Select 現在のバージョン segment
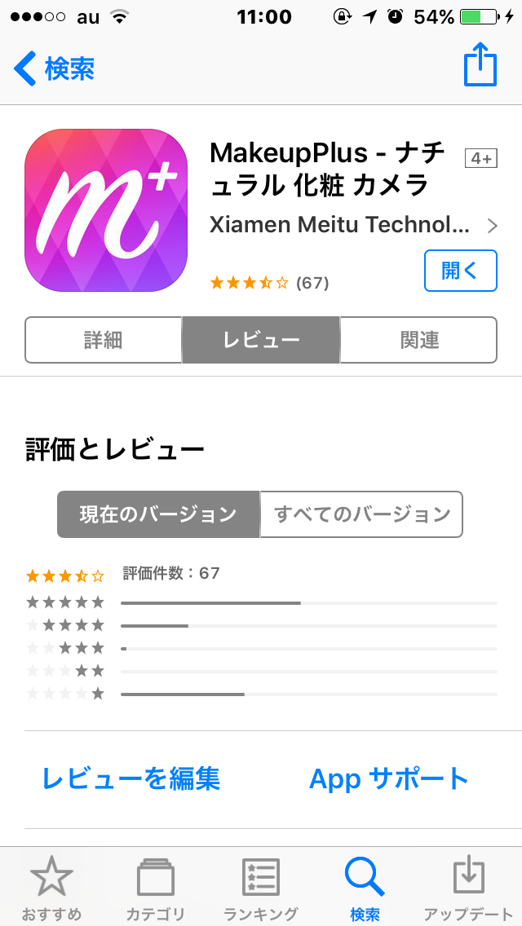 point(158,514)
